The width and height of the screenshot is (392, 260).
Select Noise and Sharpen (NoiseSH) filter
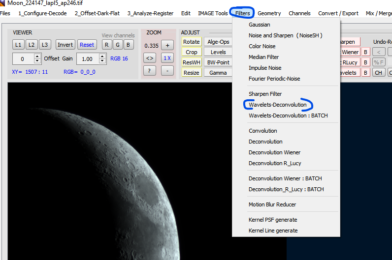point(286,35)
